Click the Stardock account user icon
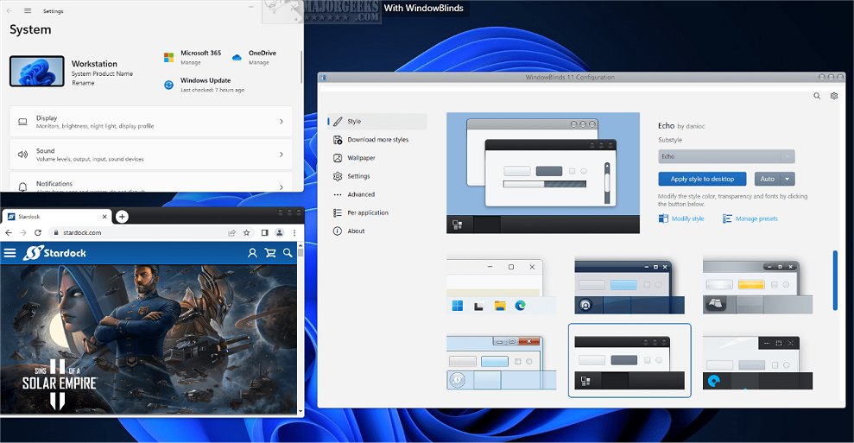The image size is (854, 443). 252,253
